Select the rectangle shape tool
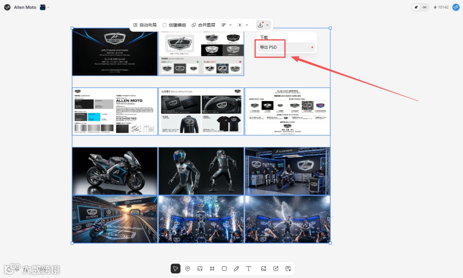Viewport: 463px width, 278px height. 224,269
